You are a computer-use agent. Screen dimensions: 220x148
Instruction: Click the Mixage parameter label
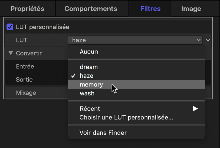[26, 93]
